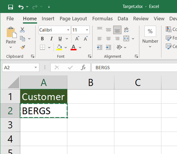Screen dimensions: 177x154
Task: Toggle Italic formatting
Action: tap(51, 39)
